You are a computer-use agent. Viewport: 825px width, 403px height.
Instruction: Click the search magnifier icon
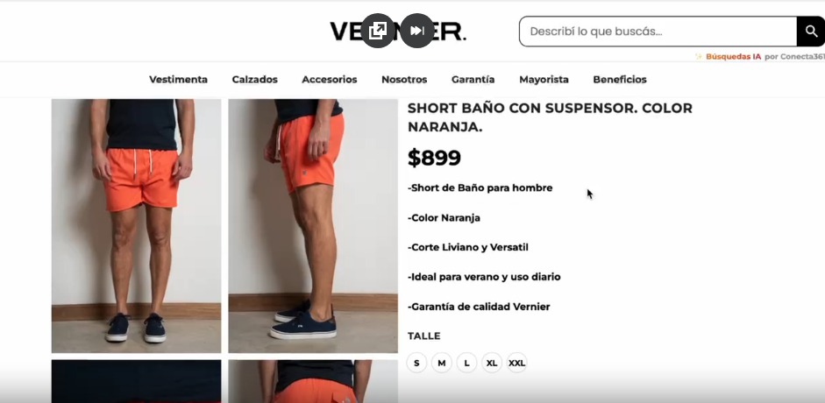tap(811, 32)
